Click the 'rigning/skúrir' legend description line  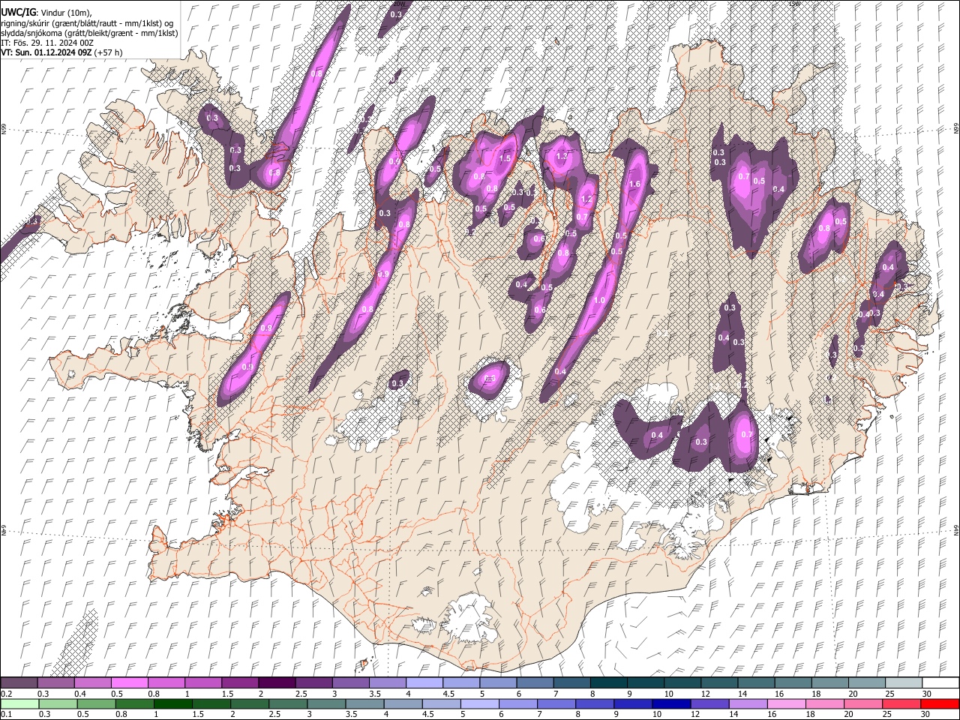(x=87, y=22)
